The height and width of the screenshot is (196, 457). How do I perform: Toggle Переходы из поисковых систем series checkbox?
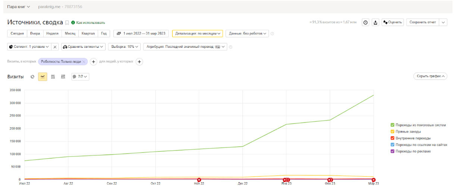(392, 125)
